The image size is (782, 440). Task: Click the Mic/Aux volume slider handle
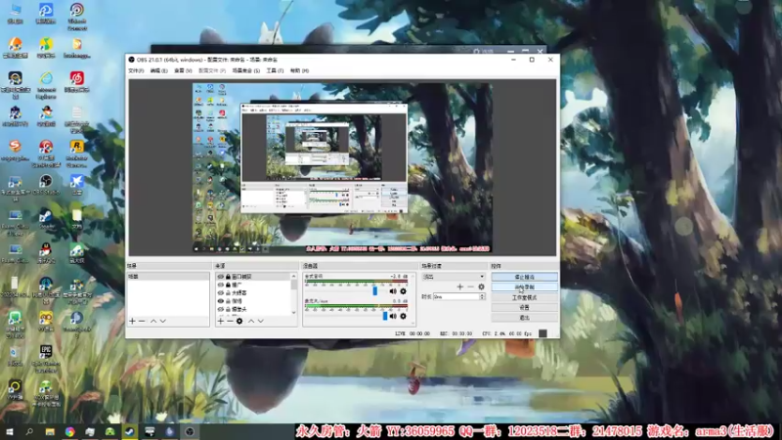coord(385,316)
